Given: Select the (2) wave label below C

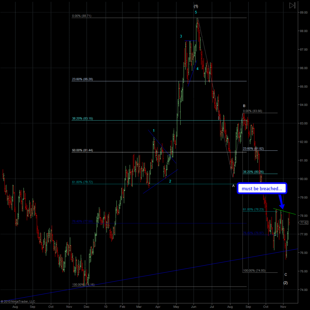Looking at the screenshot, I should (285, 283).
